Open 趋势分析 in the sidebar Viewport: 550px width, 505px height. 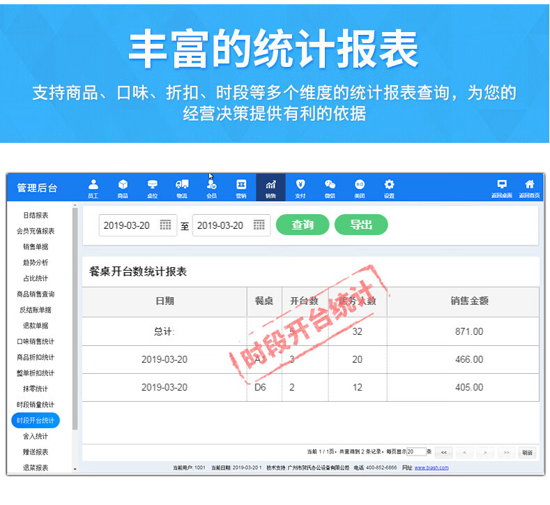pos(36,262)
